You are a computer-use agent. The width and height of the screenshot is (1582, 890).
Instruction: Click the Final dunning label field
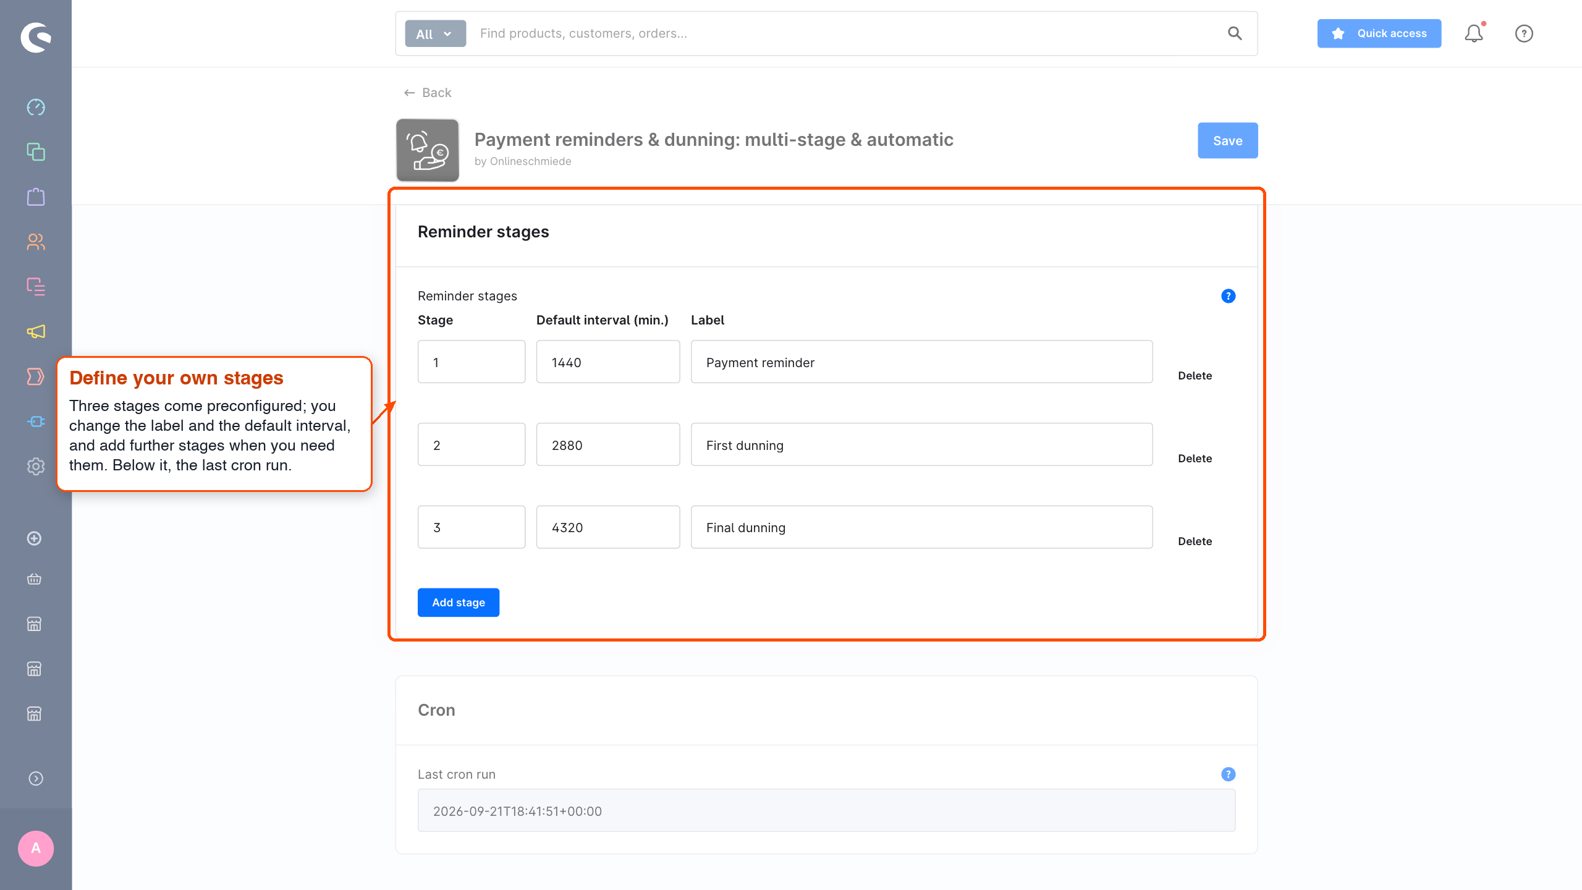(x=922, y=527)
